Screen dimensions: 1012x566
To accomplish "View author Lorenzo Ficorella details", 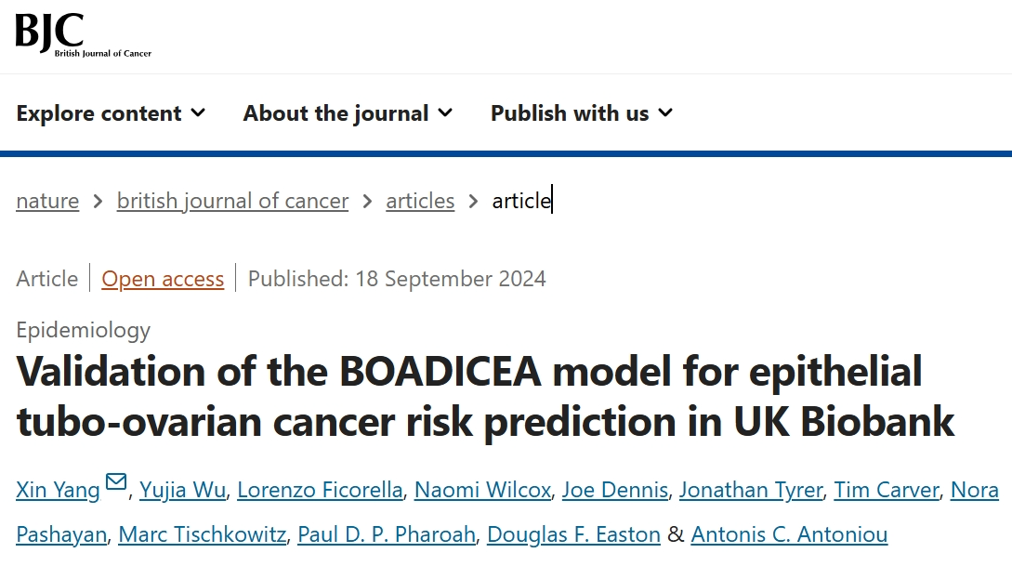I will pyautogui.click(x=319, y=490).
